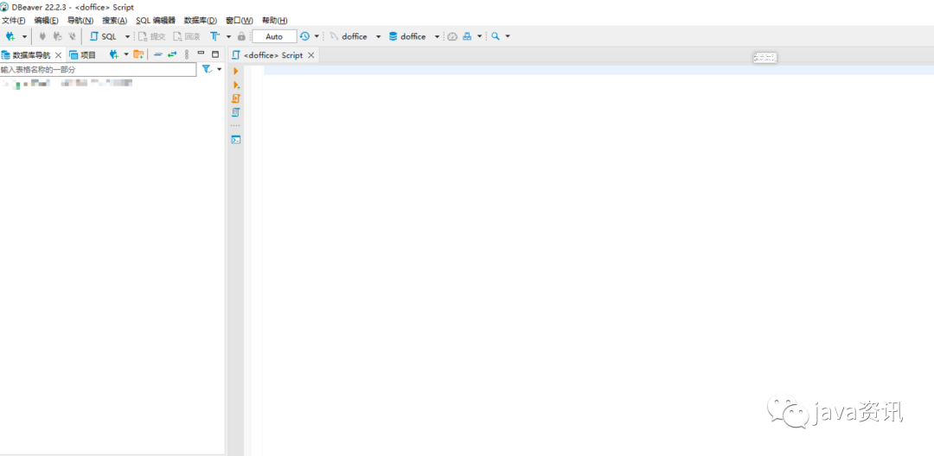Select the active database doffice with cylinder icon
Screen dimensions: 934x456
click(x=407, y=36)
